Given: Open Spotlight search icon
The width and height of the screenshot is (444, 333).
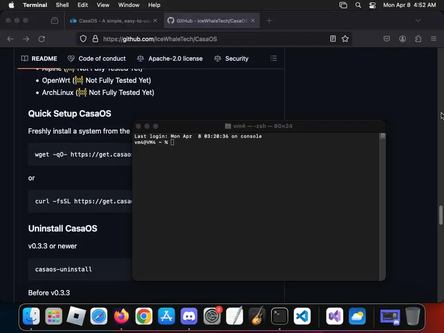Looking at the screenshot, I should [358, 5].
